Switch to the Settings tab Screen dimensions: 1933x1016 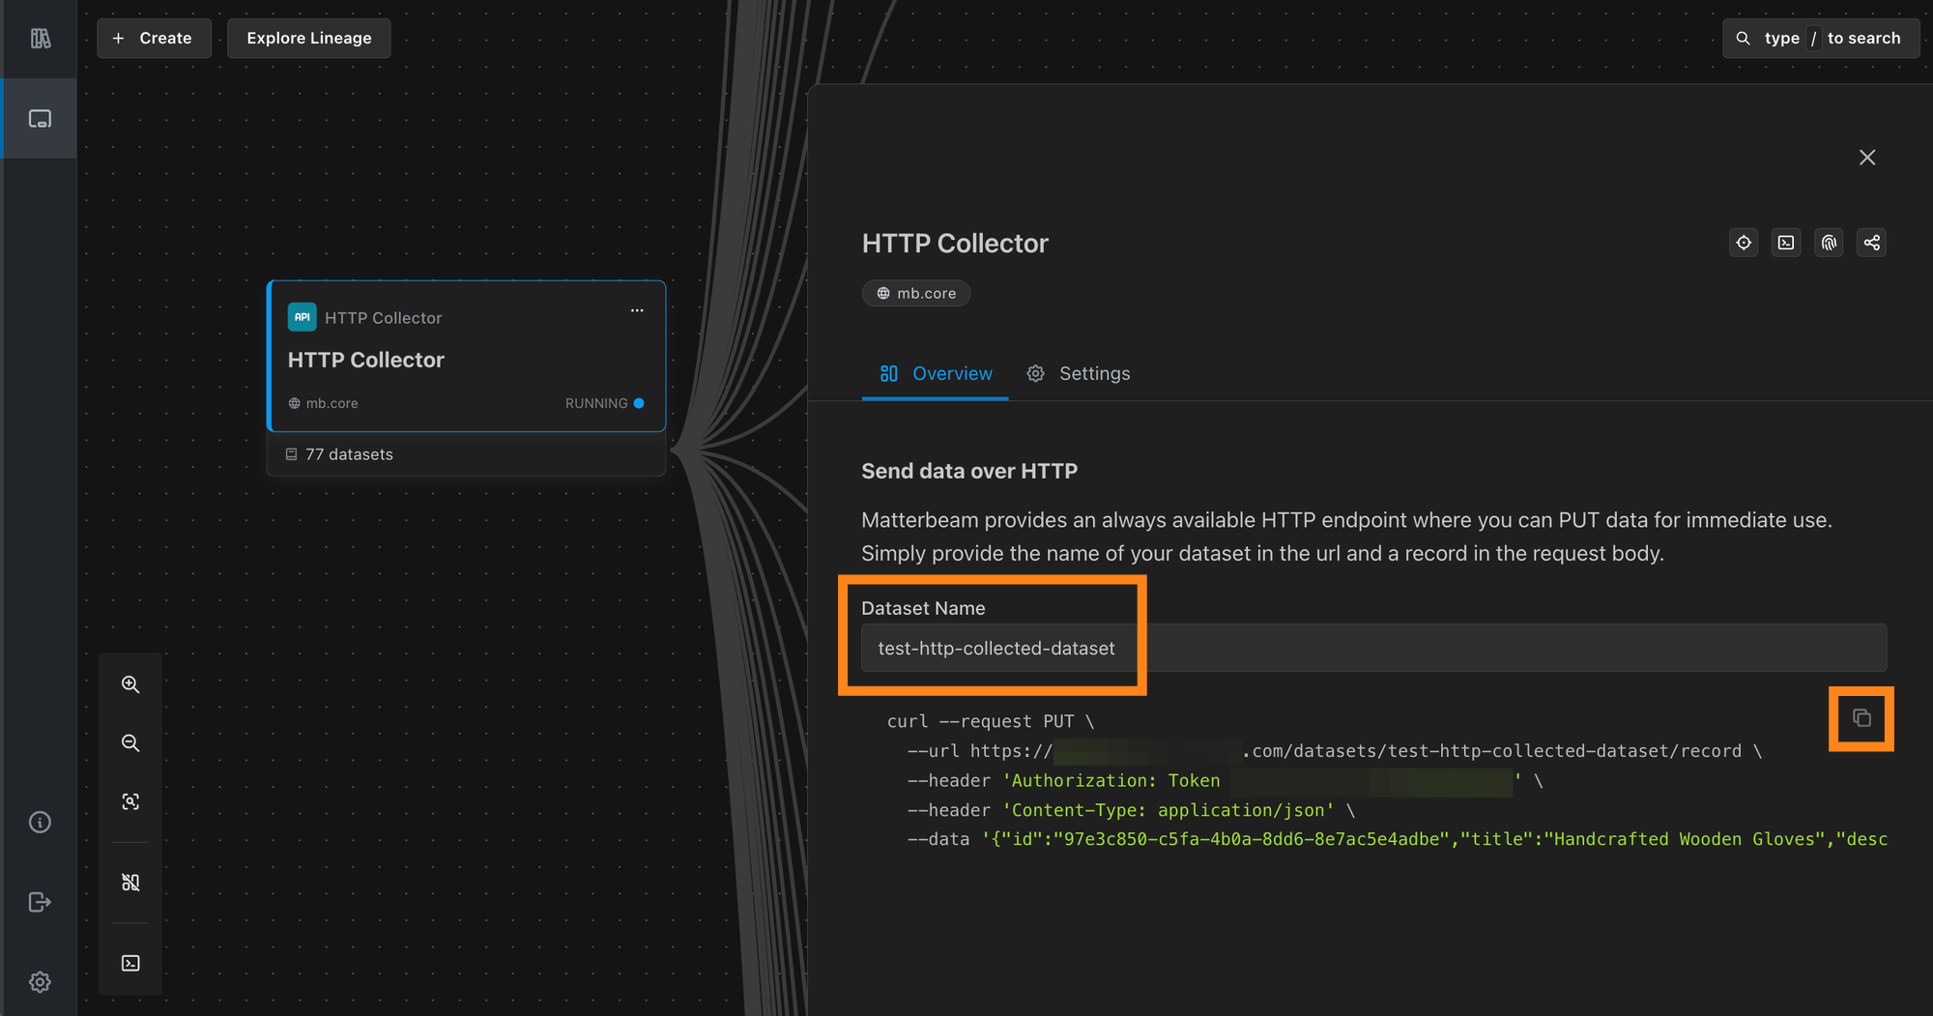(1079, 374)
